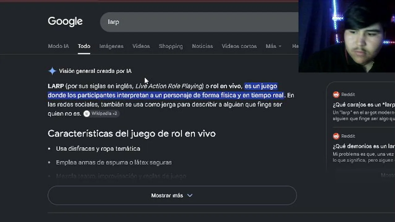395x222 pixels.
Task: Click the second Reddit icon, above "¿Qué demonios"
Action: pos(336,136)
